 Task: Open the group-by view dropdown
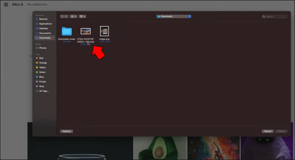coord(82,17)
